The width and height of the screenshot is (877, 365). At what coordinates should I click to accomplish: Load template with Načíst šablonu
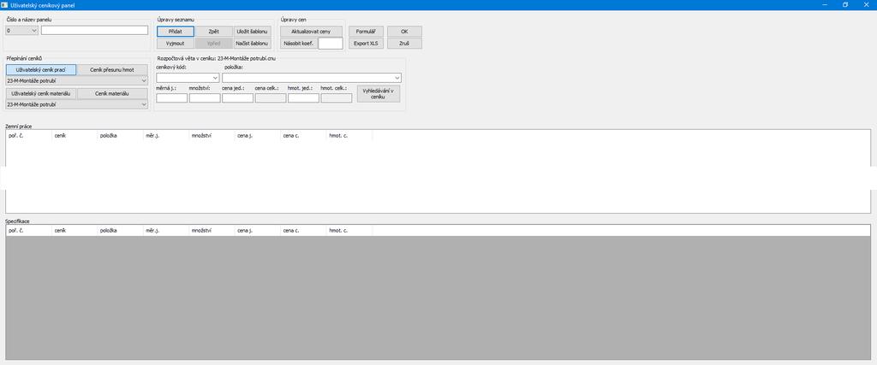pos(253,43)
